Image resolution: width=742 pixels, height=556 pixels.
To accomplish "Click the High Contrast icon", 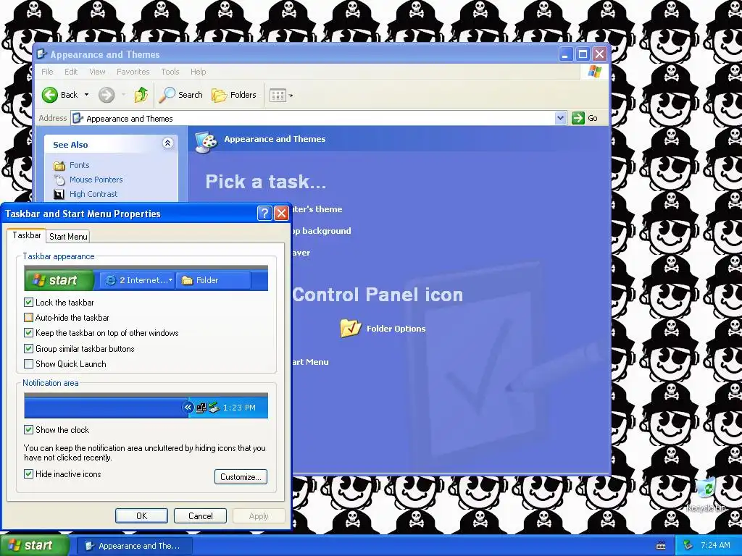I will click(59, 194).
